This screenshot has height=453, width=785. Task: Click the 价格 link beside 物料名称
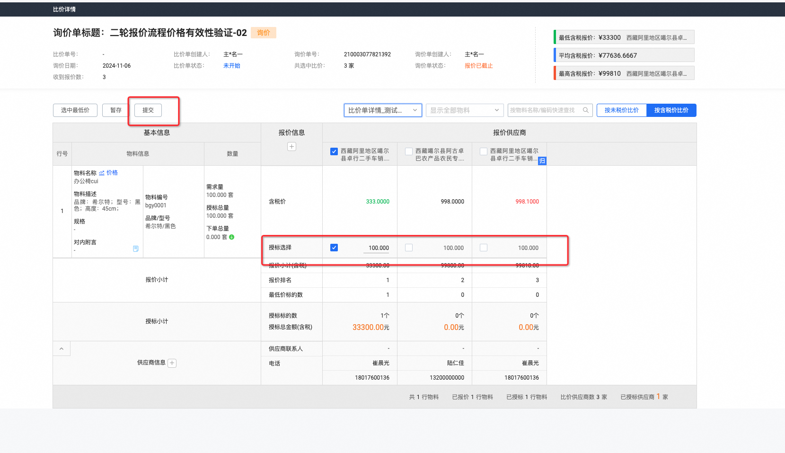click(x=112, y=173)
